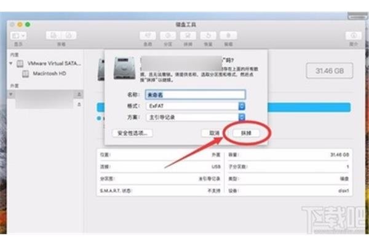Confirm with the 抹掉 erase dialog button
Viewport: 369px width, 246px height.
click(246, 133)
